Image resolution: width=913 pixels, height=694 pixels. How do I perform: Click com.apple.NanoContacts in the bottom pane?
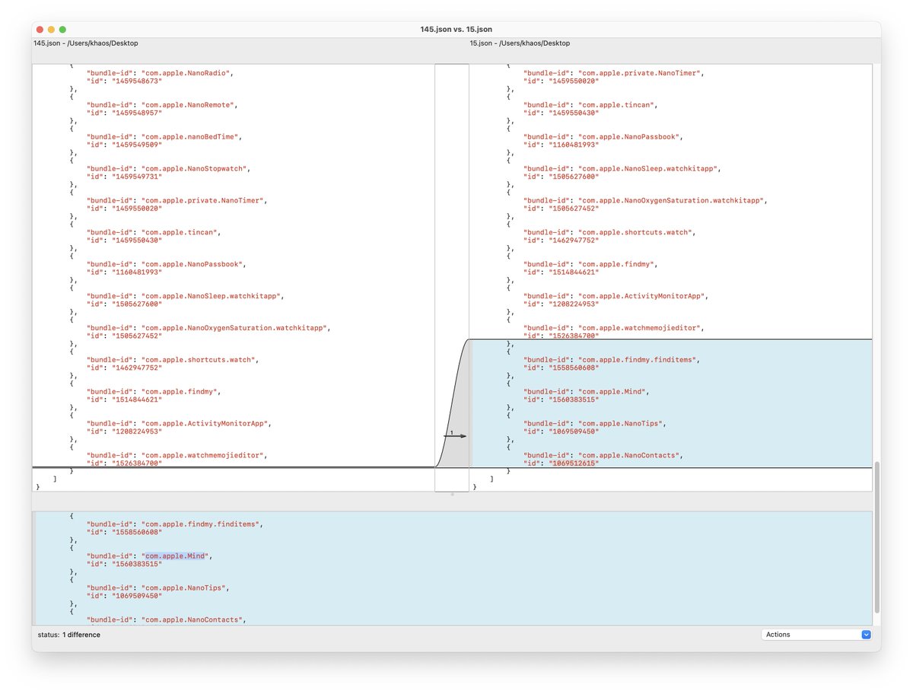(x=192, y=621)
